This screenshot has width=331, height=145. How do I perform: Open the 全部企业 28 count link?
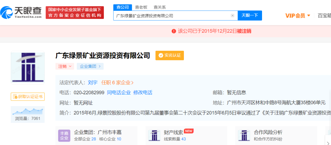85,139
